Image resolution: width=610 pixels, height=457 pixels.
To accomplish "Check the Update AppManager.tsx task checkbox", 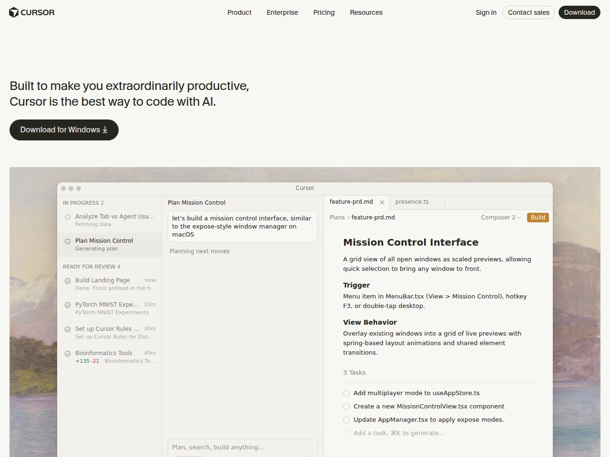I will [x=346, y=420].
